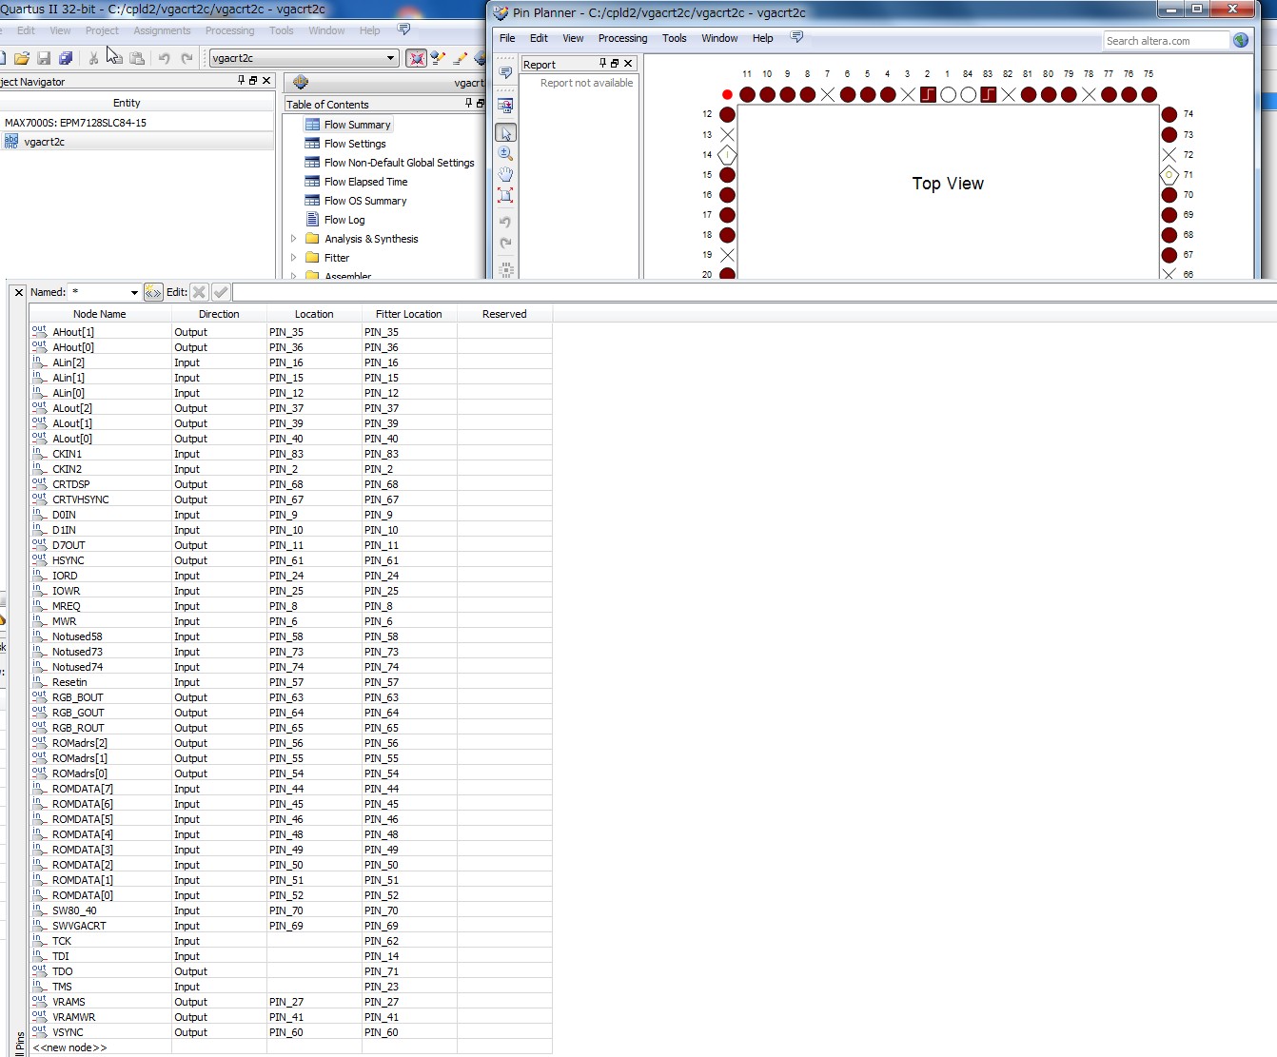Close the Project Navigator panel

(x=266, y=81)
